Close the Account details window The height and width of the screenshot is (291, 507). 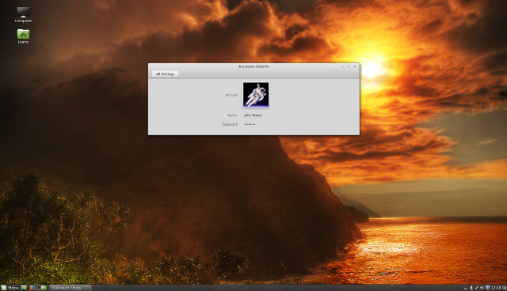click(355, 66)
